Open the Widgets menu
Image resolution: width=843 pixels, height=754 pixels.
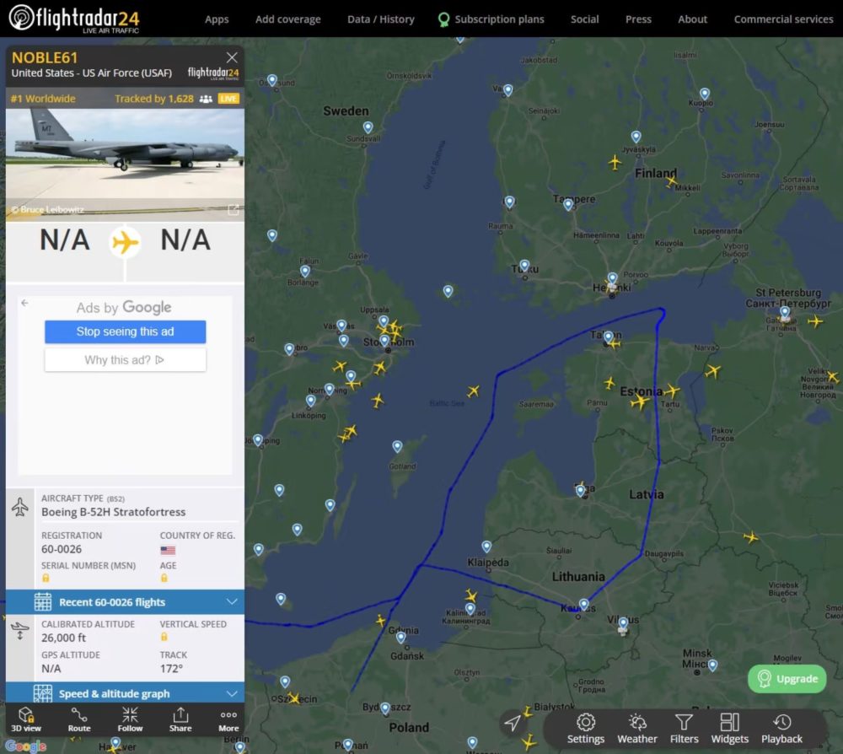[x=729, y=729]
